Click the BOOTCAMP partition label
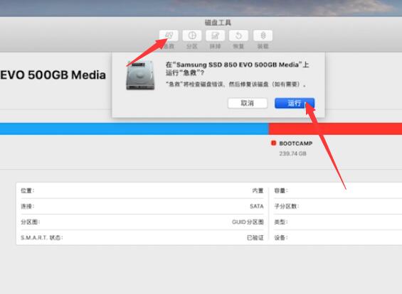The height and width of the screenshot is (294, 402). 295,143
